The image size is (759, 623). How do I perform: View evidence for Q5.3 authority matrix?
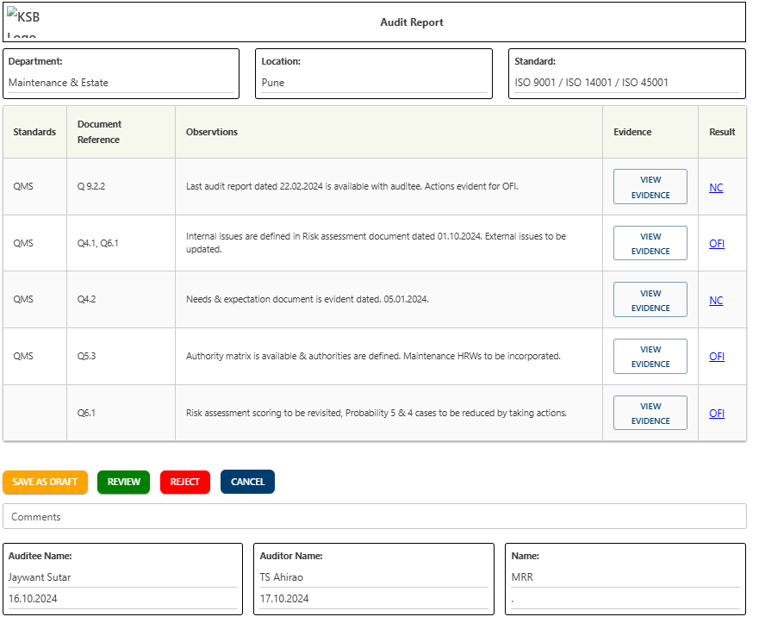[x=650, y=357]
